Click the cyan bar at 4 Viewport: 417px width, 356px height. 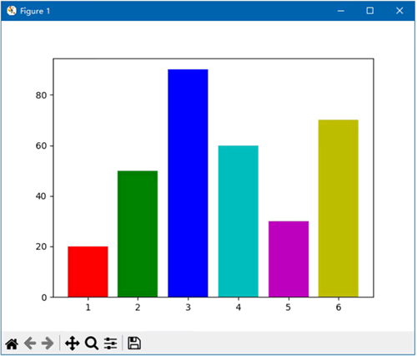point(239,221)
